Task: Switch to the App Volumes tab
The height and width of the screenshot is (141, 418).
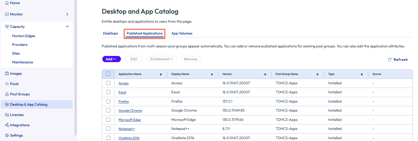Action: 182,33
